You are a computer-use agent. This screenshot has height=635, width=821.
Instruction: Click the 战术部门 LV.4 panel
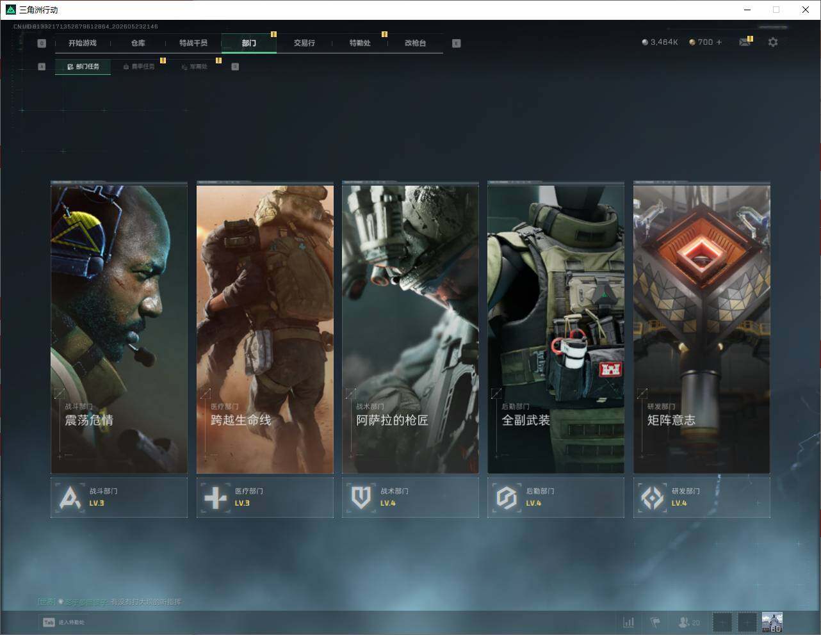410,497
